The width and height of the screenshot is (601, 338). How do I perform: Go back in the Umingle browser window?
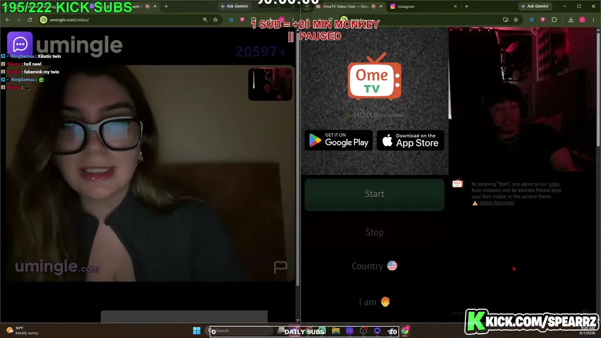(x=8, y=20)
